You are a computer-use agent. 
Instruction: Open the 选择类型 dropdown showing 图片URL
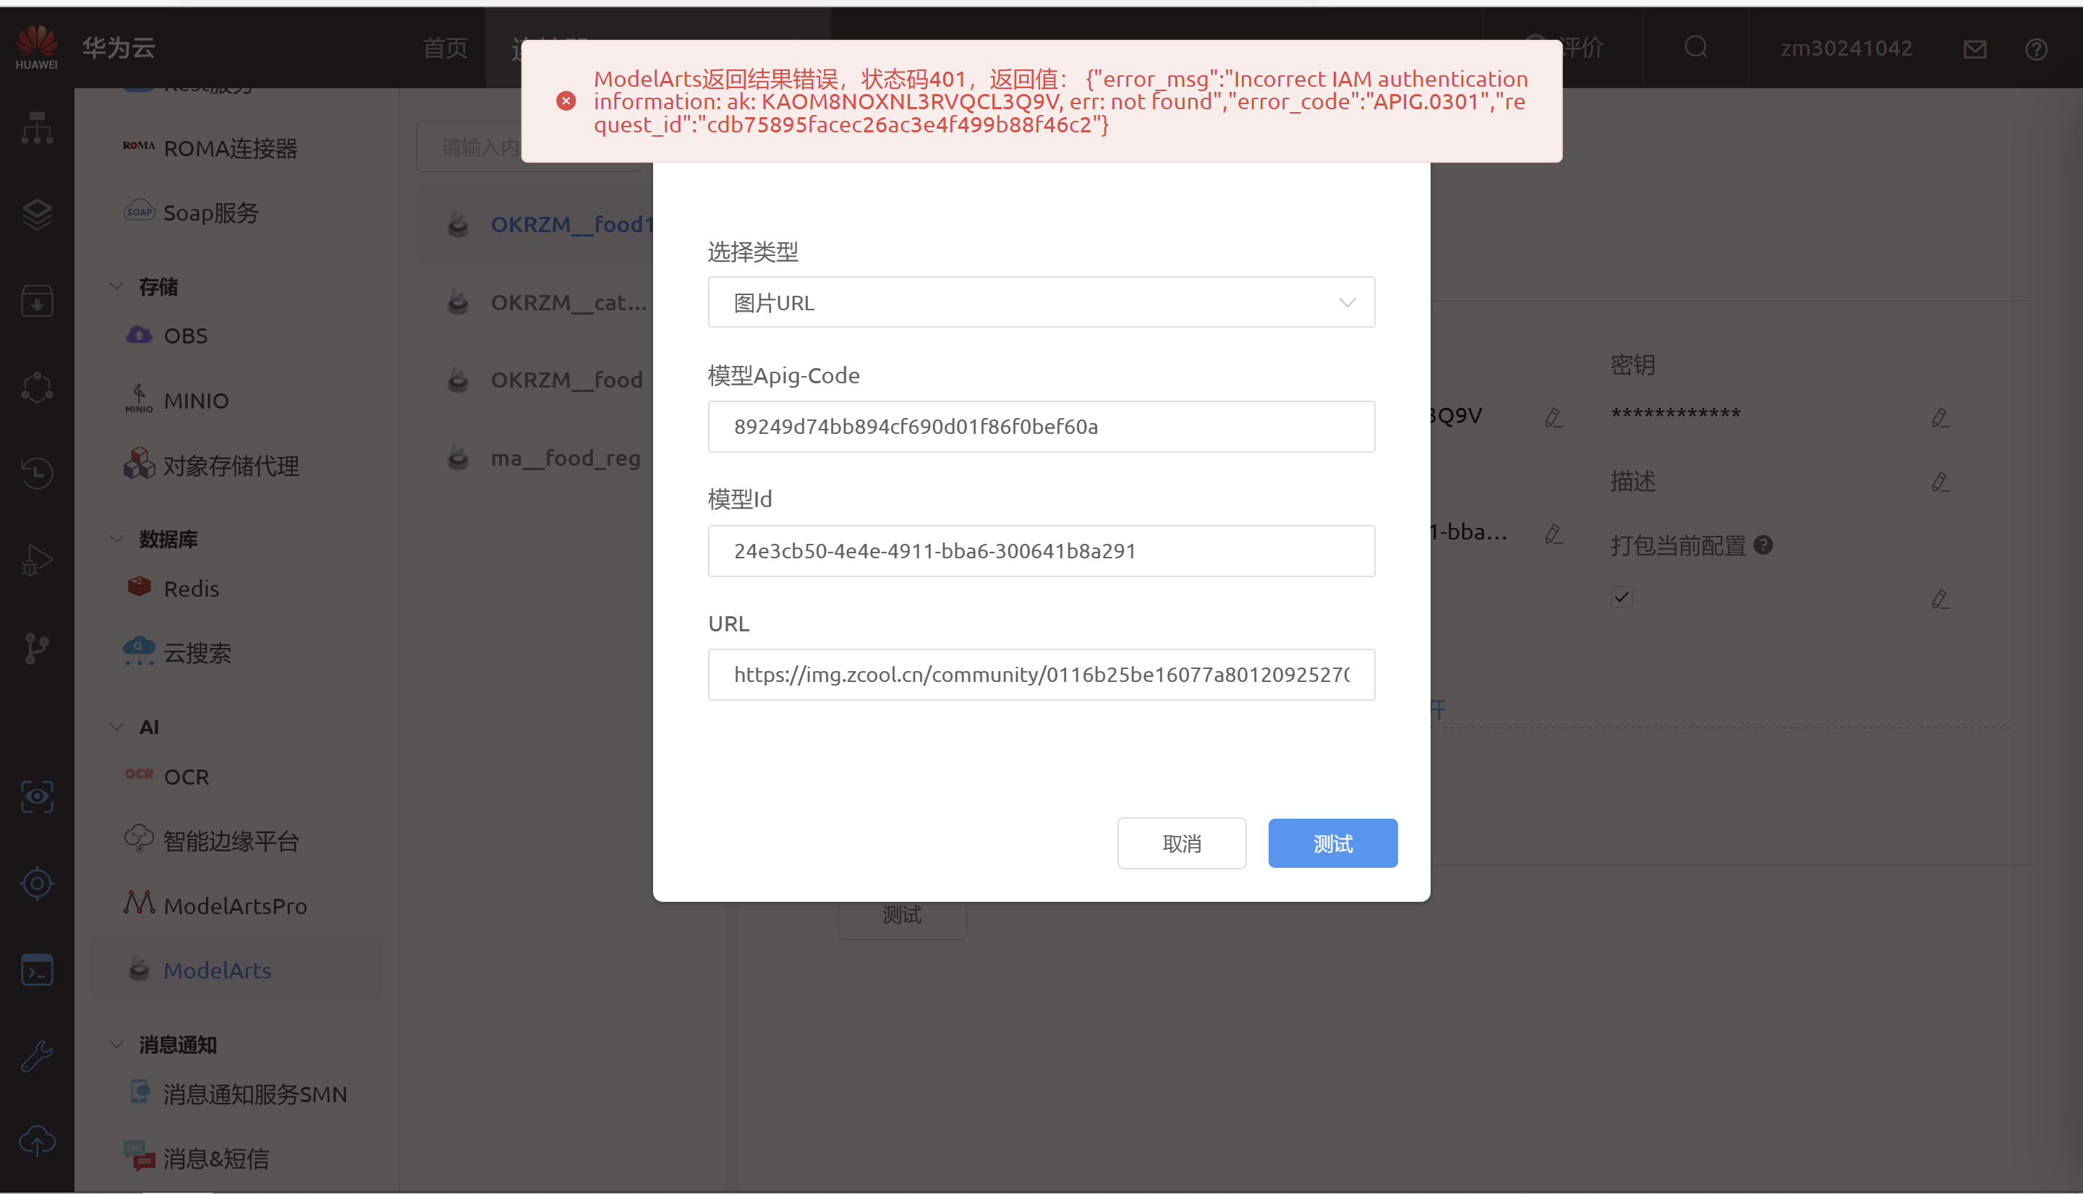[x=1041, y=302]
